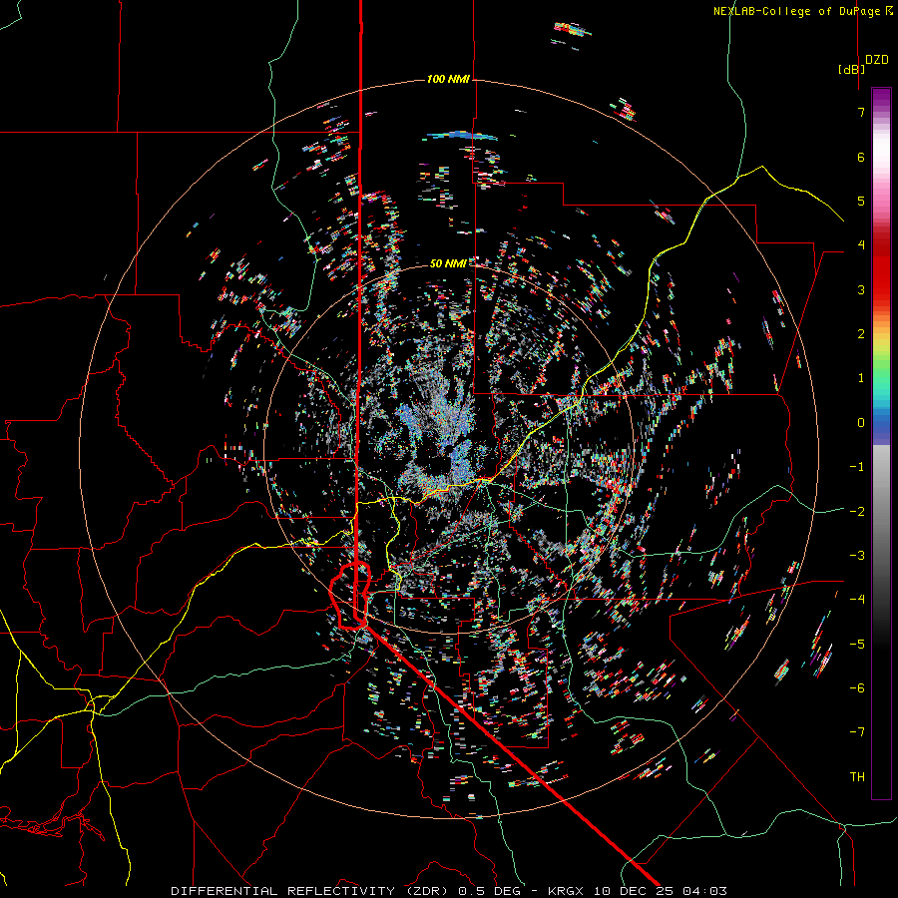Click the '100 NMI' range ring label
Image resolution: width=898 pixels, height=898 pixels.
448,79
